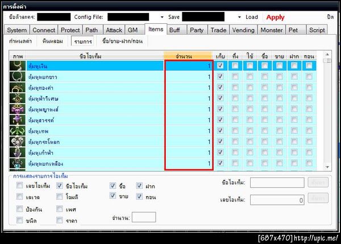Image resolution: width=341 pixels, height=244 pixels.
Task: Open the Protect tab
Action: [70, 30]
